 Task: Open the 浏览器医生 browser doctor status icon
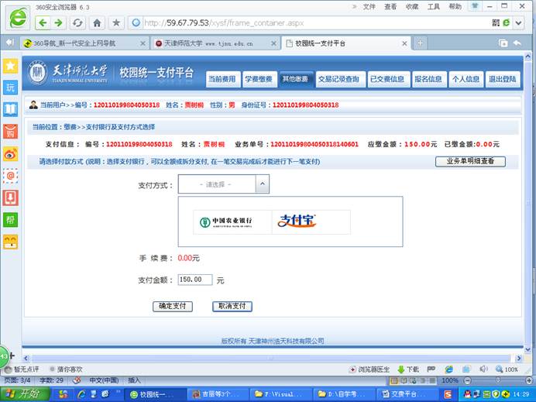tap(369, 369)
